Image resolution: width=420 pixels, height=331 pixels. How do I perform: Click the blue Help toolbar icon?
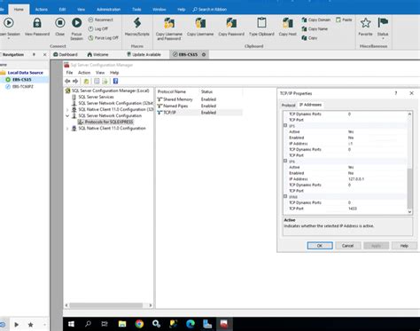click(x=115, y=81)
